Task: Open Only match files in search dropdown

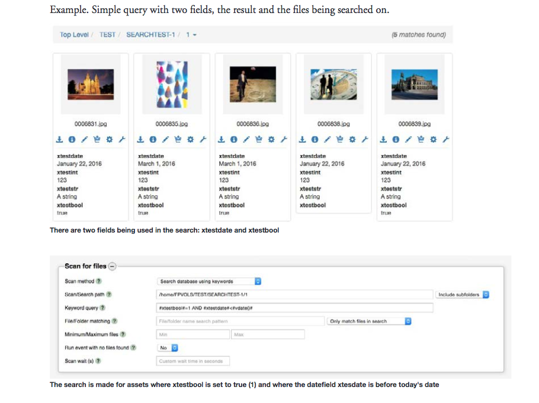Action: tap(368, 321)
